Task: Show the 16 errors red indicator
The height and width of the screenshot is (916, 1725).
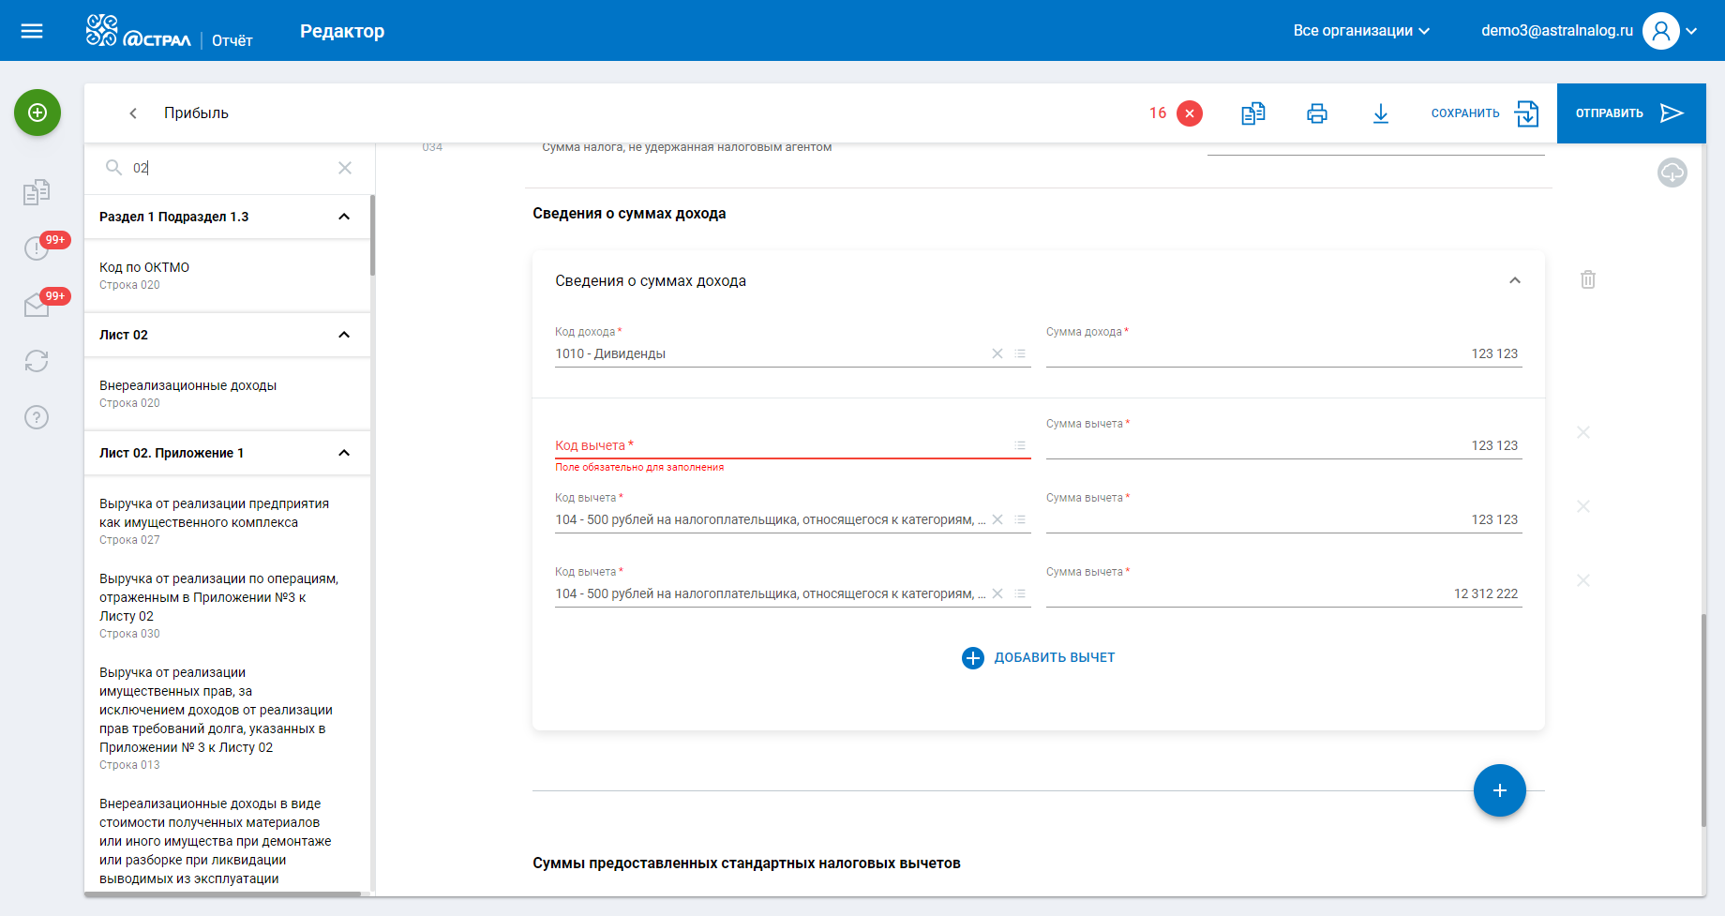Action: click(x=1176, y=113)
